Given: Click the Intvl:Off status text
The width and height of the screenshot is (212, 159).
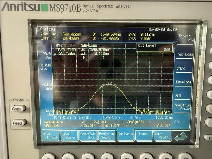Looking at the screenshot, I should pyautogui.click(x=111, y=125).
